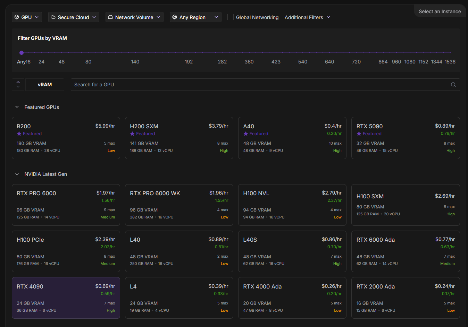
Task: Select the A40 GPU card
Action: (292, 138)
